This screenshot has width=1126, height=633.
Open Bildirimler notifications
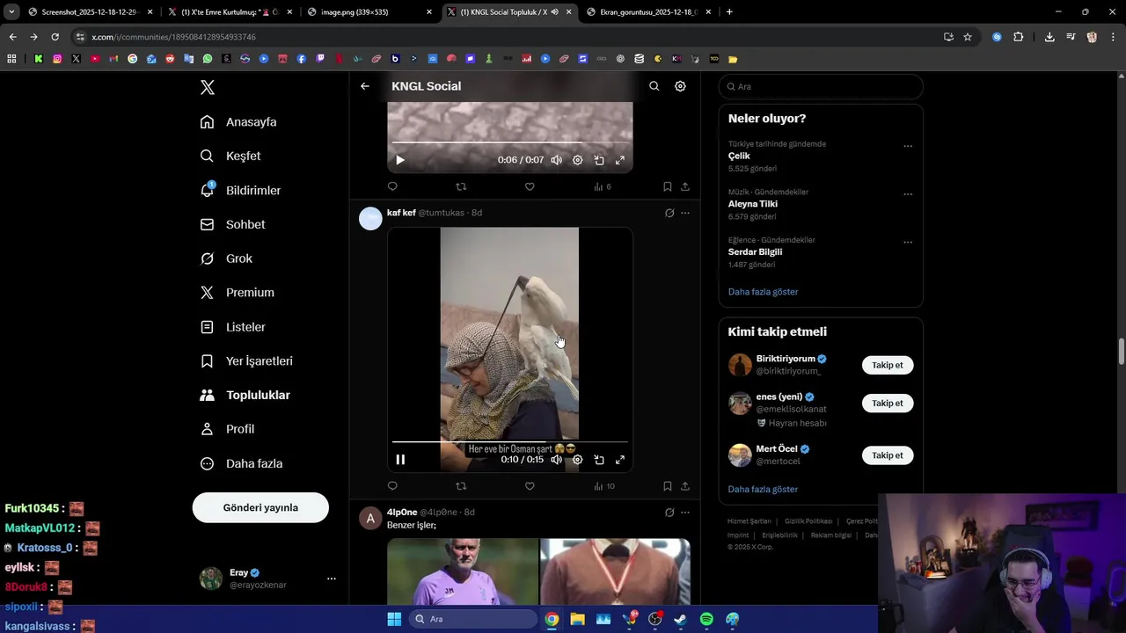[241, 190]
